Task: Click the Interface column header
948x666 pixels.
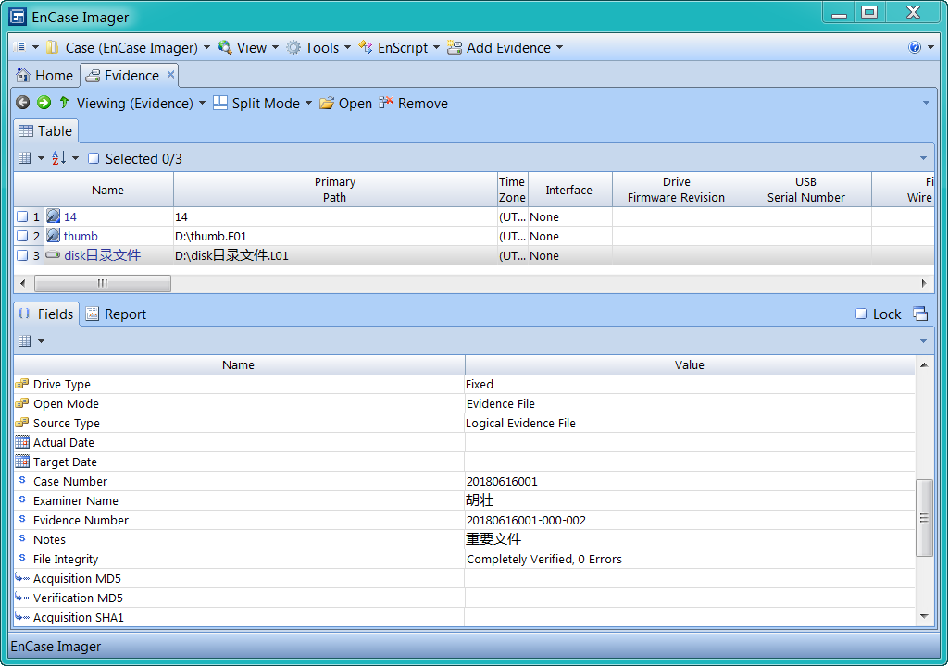Action: (569, 190)
